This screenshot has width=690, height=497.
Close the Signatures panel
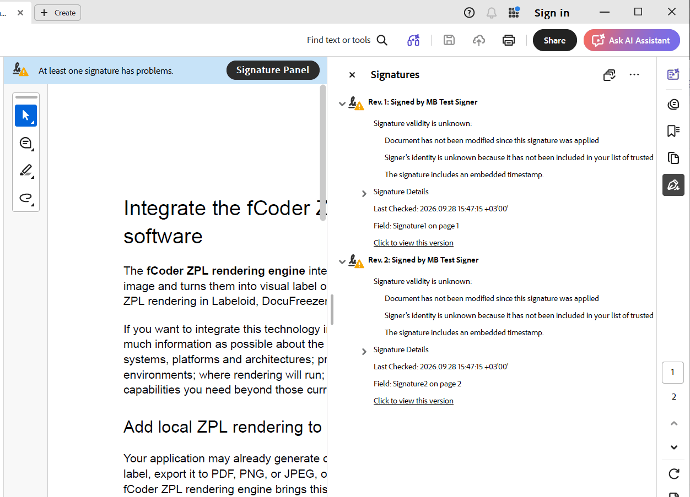(x=352, y=75)
